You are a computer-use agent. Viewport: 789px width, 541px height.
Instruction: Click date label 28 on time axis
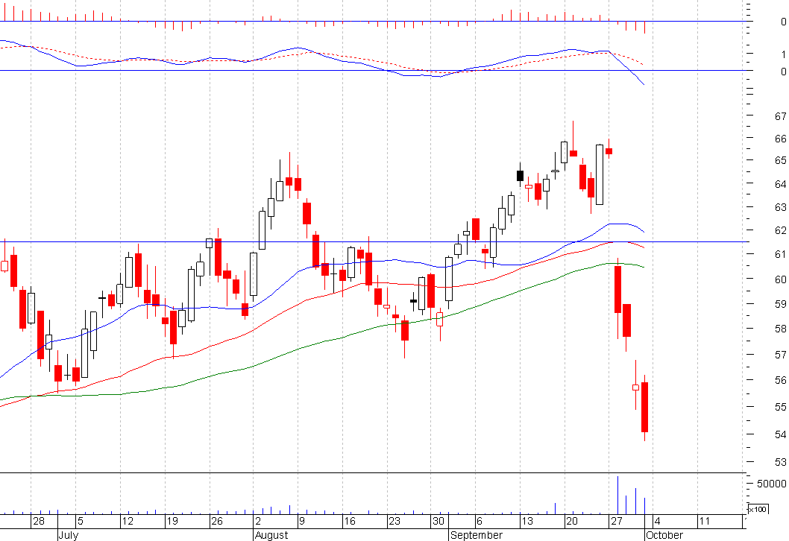(38, 521)
